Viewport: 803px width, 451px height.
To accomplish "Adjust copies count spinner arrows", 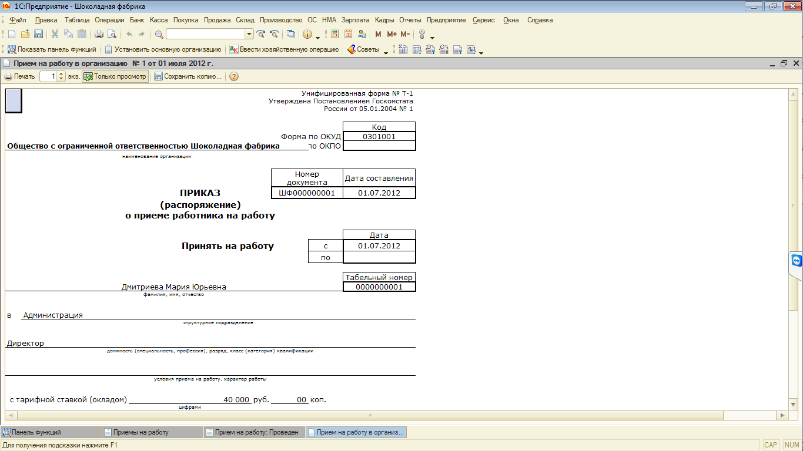I will click(62, 76).
